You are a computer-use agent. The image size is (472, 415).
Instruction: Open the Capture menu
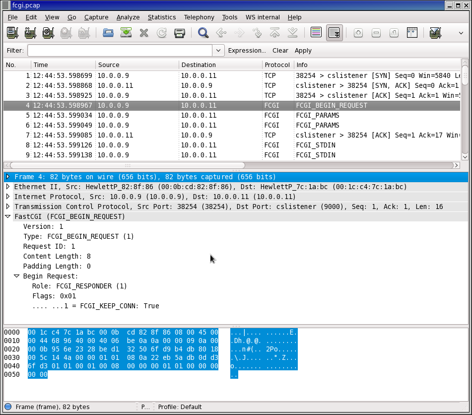pyautogui.click(x=96, y=17)
